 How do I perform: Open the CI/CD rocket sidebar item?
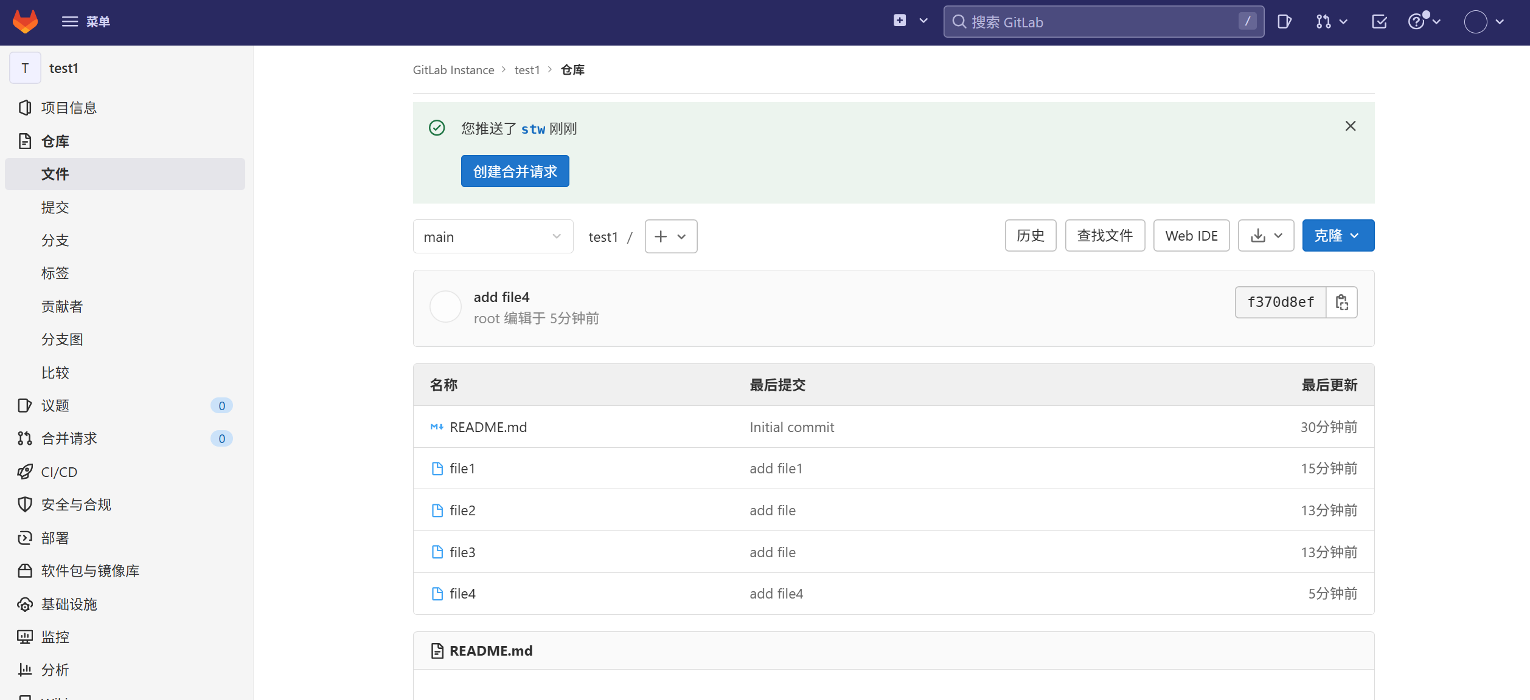59,472
